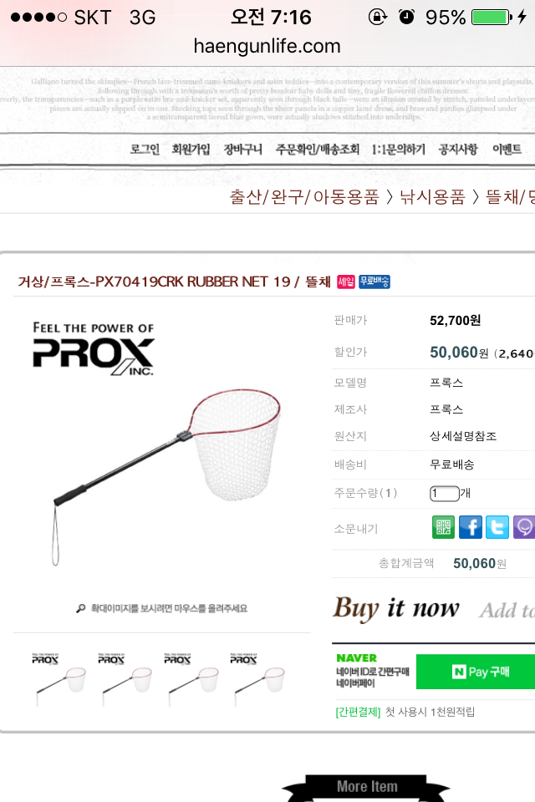
Task: Share product via QR code icon
Action: [x=443, y=527]
